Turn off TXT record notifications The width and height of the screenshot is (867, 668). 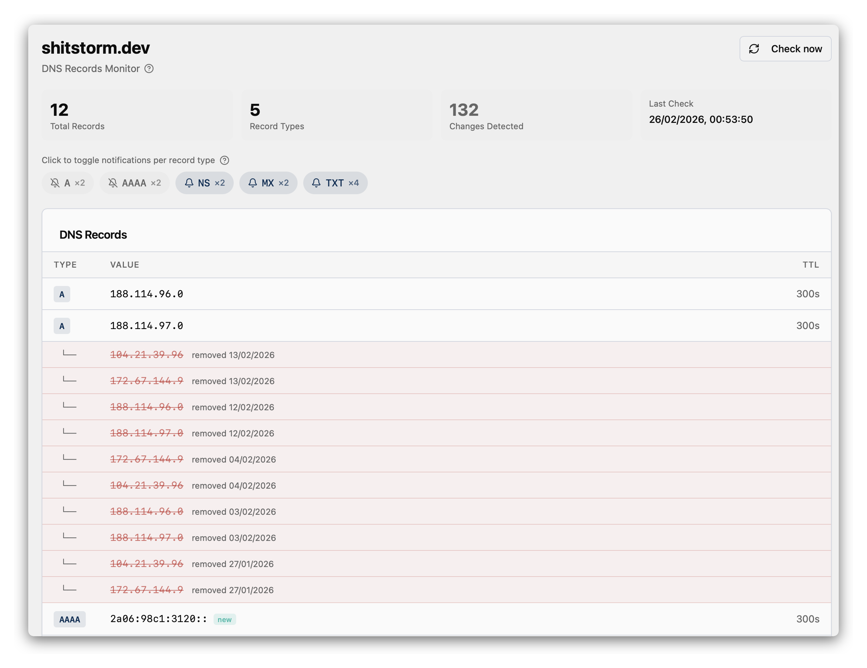click(x=335, y=183)
